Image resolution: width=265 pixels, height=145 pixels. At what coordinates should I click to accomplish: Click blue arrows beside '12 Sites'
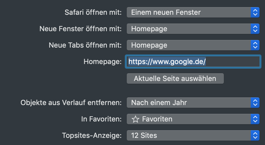pos(255,135)
